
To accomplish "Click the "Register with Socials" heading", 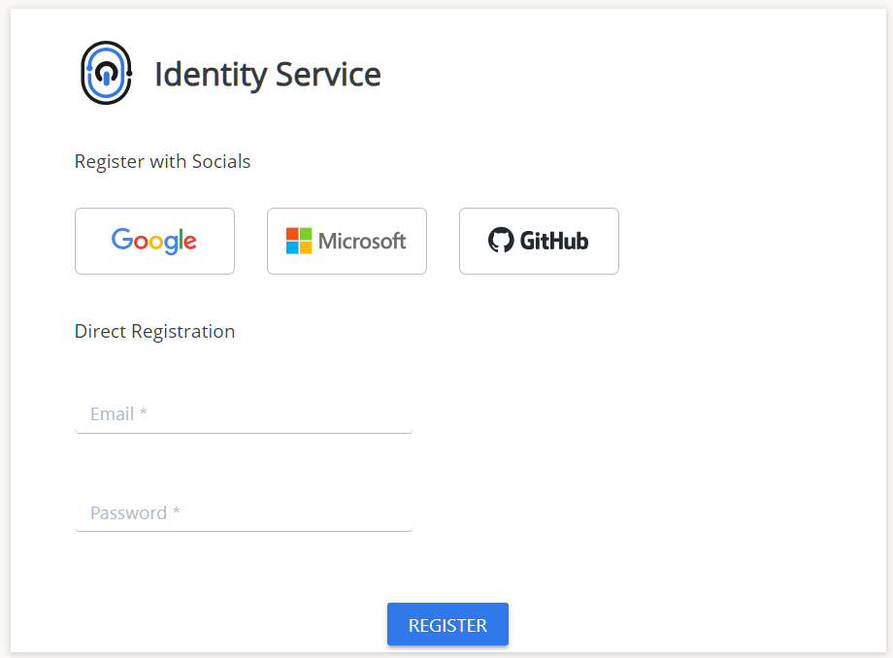I will [162, 162].
